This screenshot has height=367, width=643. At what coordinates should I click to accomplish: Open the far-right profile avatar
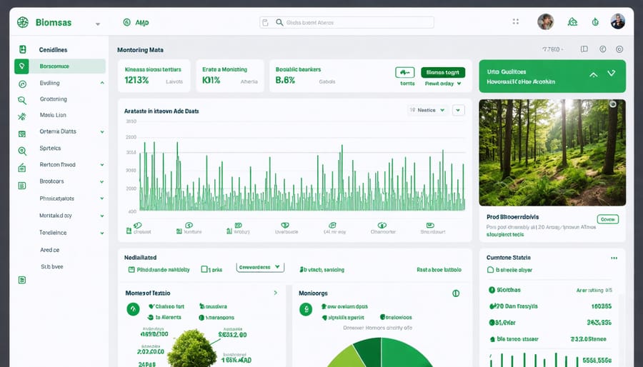pos(617,21)
